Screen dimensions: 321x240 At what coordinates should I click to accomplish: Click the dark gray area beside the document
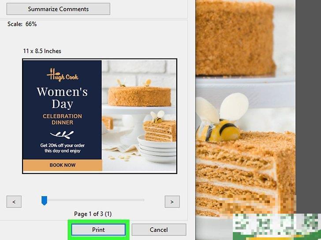(x=308, y=102)
